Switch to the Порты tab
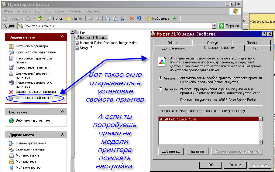275x172 pixels. [x=251, y=43]
